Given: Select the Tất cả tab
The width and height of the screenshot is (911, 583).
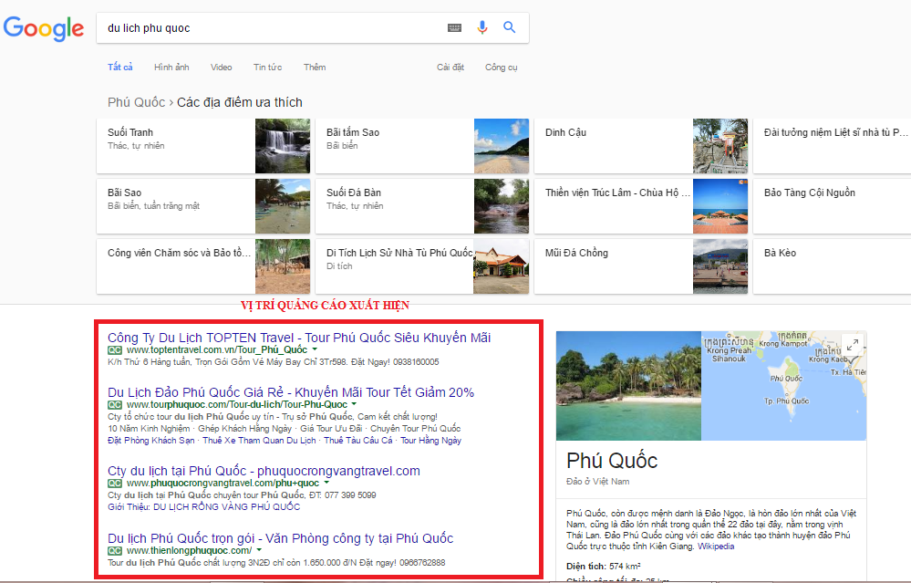Looking at the screenshot, I should [119, 67].
